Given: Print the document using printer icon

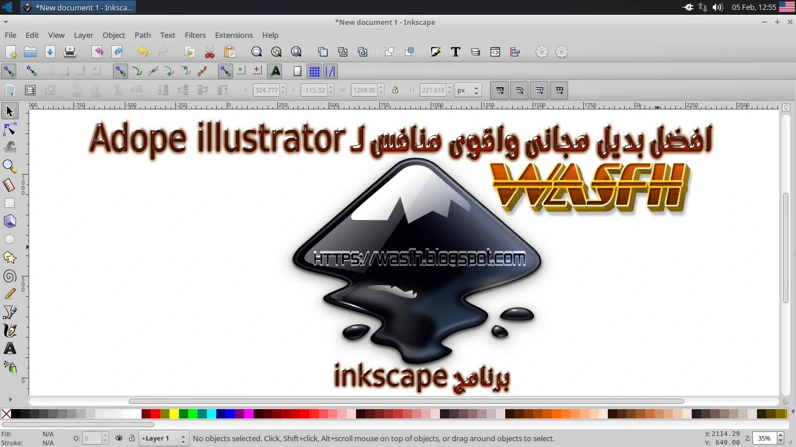Looking at the screenshot, I should [70, 52].
